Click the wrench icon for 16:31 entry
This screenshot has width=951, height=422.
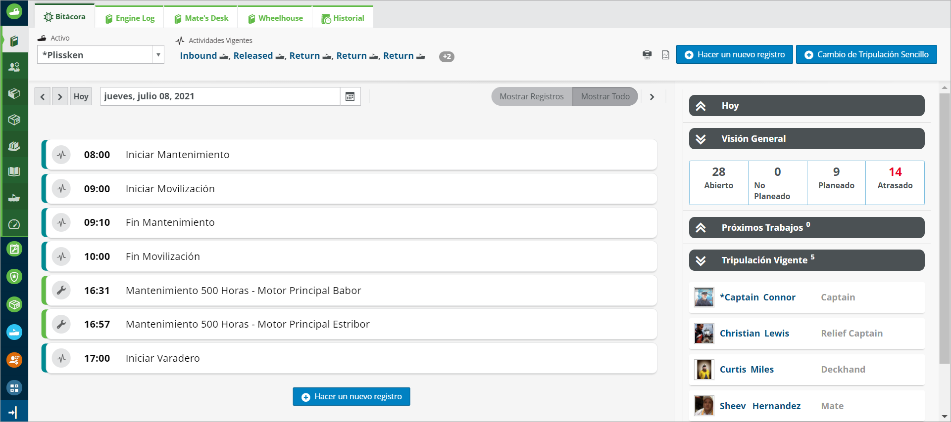61,291
